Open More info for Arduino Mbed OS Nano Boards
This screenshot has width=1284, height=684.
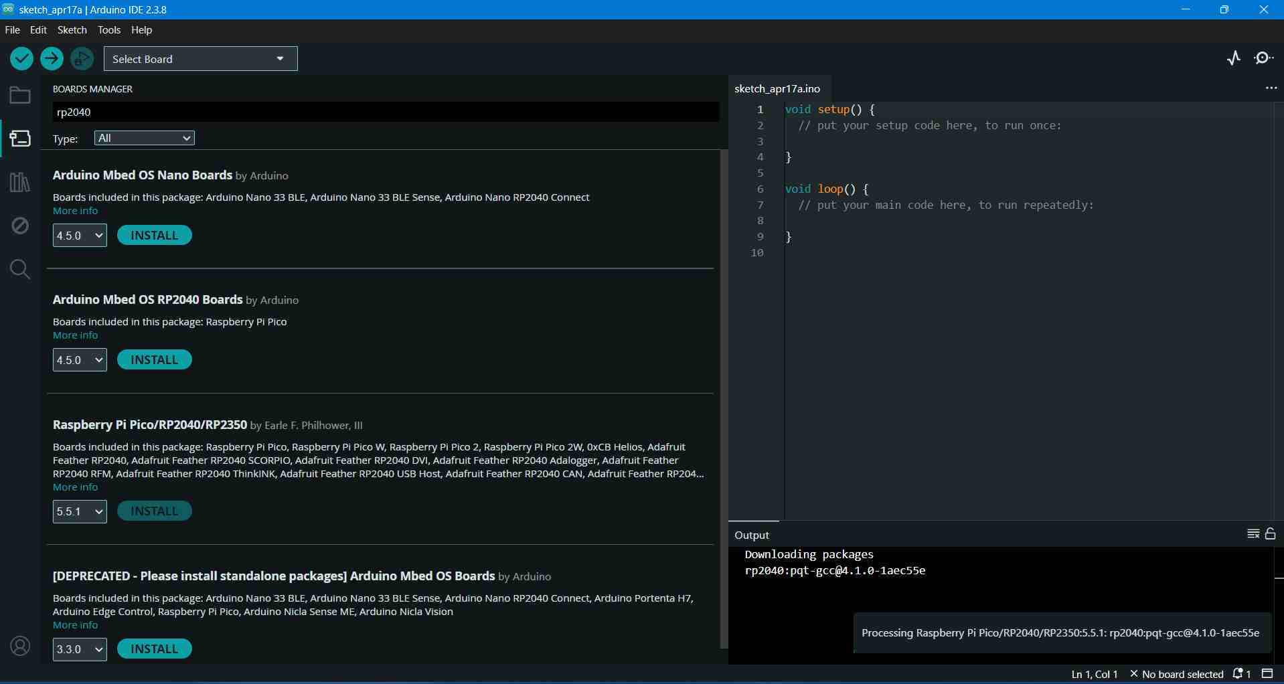coord(76,211)
